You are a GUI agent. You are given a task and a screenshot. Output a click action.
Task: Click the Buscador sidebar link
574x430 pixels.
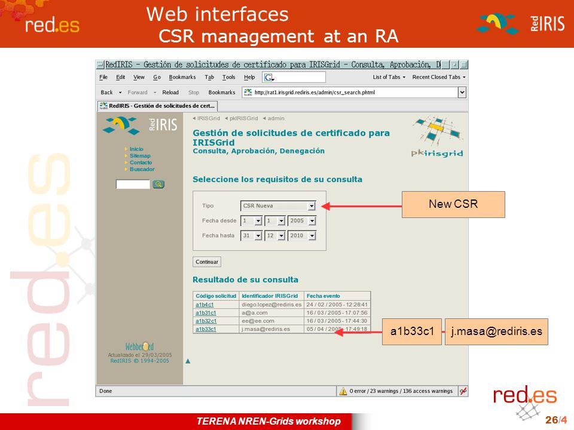click(x=142, y=169)
